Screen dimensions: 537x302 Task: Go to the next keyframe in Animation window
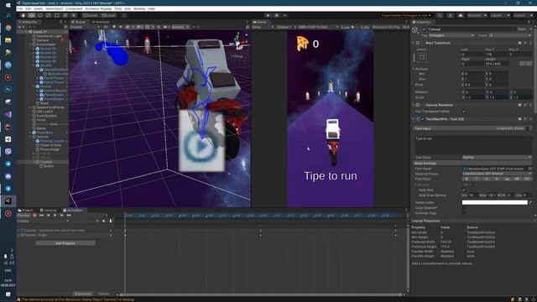pos(61,216)
